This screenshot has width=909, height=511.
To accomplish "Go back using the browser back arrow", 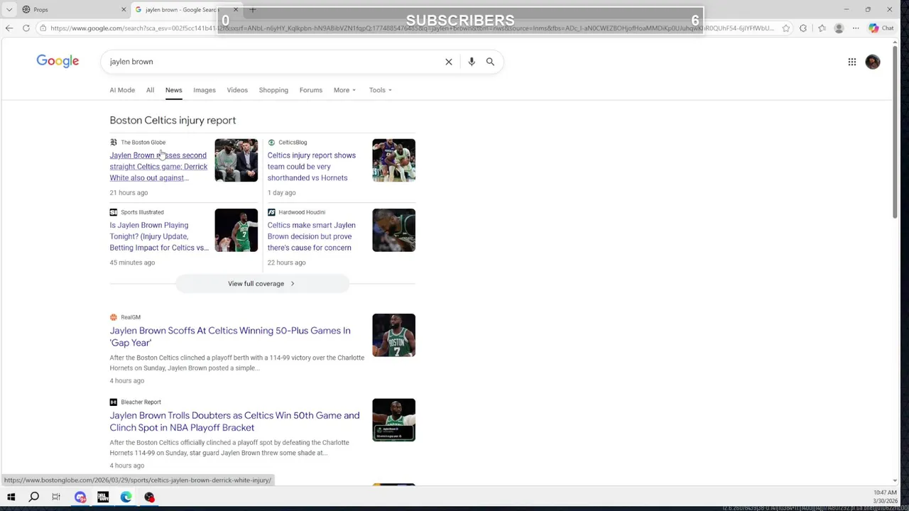I will 9,28.
